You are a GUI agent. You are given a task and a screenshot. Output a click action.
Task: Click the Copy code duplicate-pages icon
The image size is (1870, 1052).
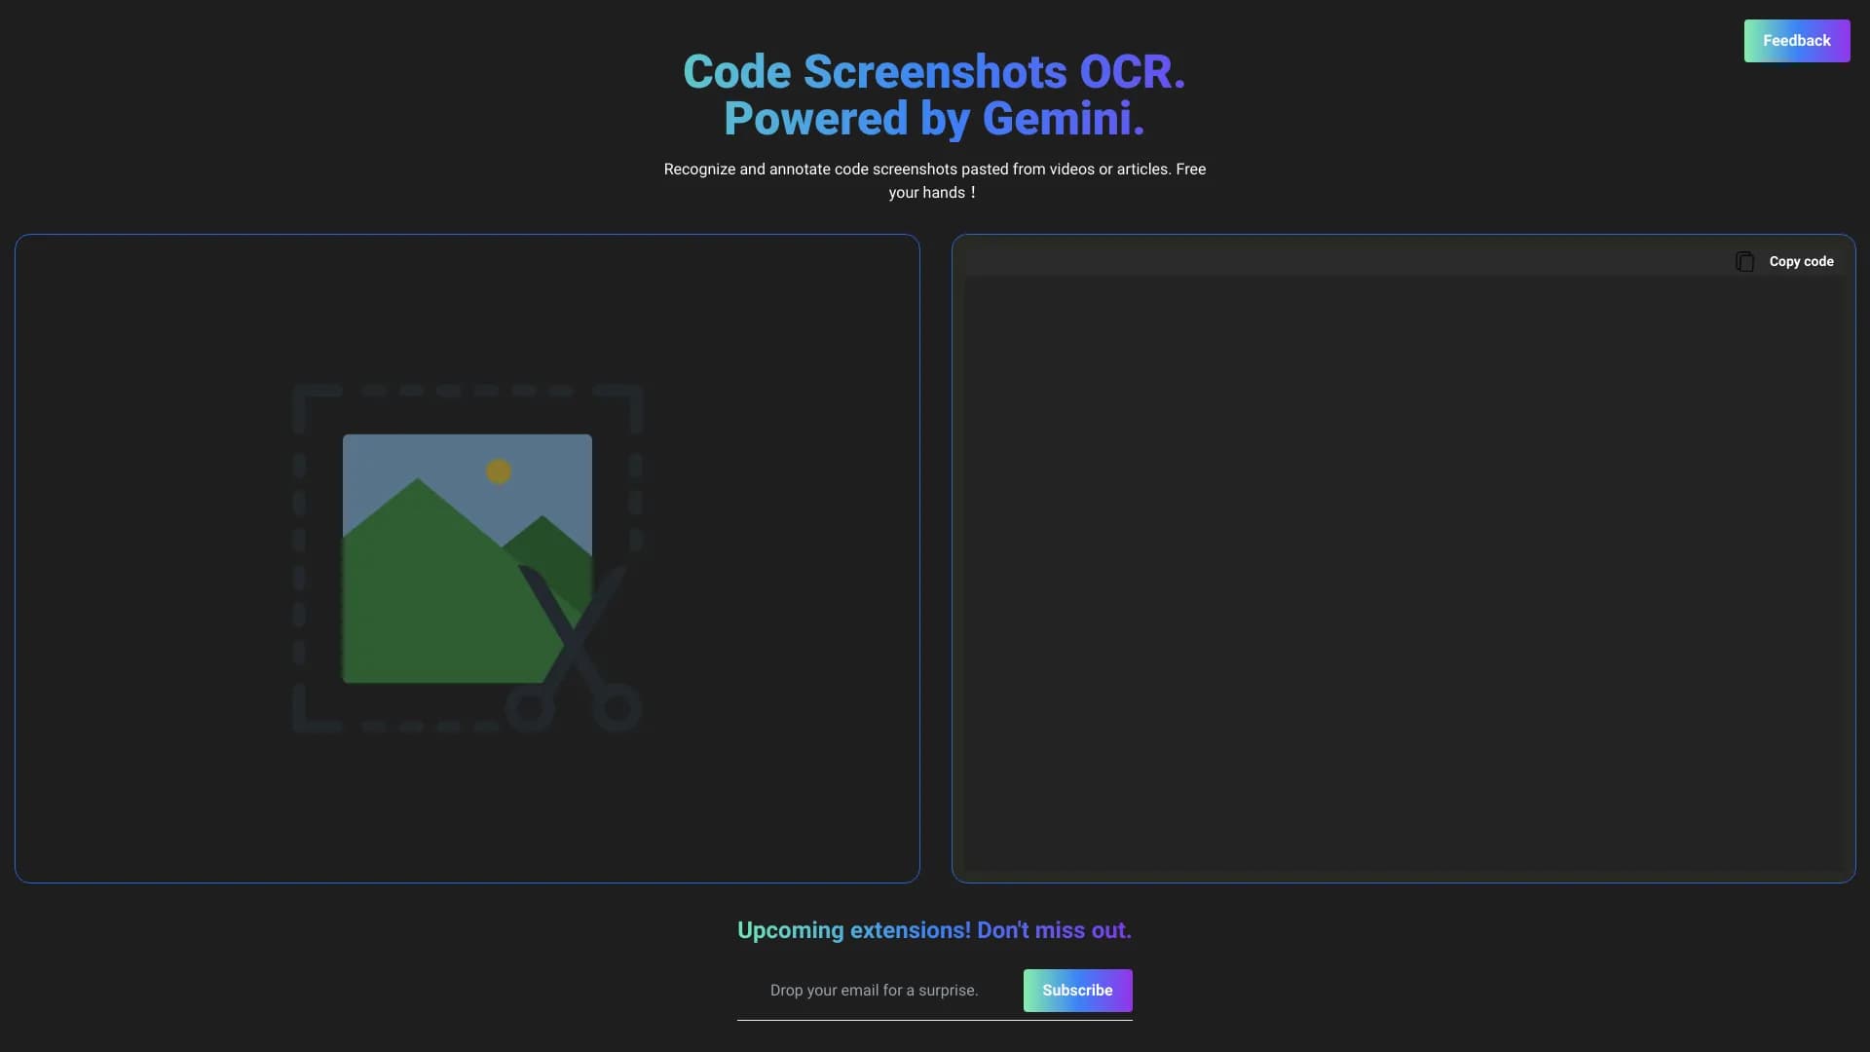point(1744,261)
